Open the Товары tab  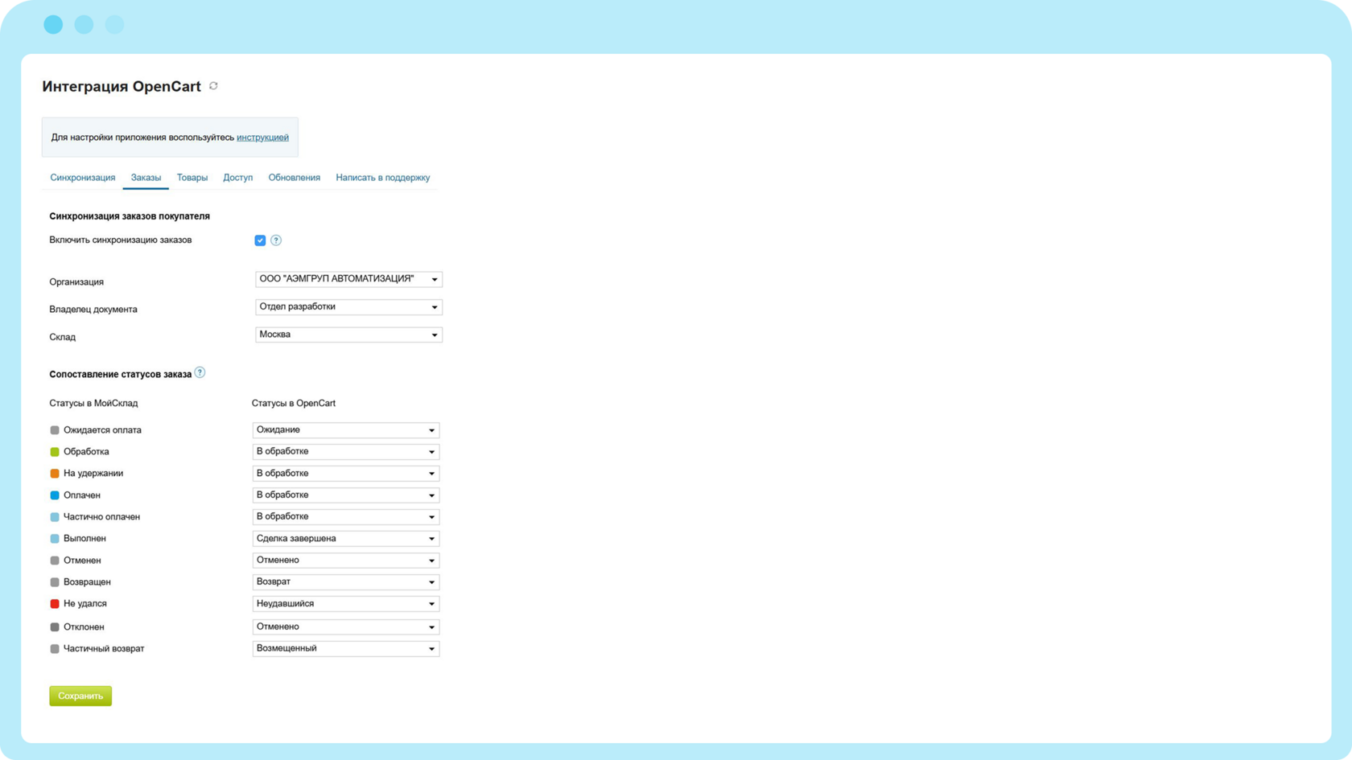[x=192, y=178]
